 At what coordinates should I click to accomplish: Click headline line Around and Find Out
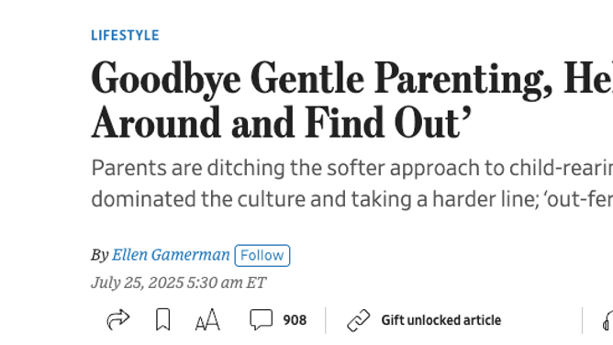pyautogui.click(x=282, y=123)
